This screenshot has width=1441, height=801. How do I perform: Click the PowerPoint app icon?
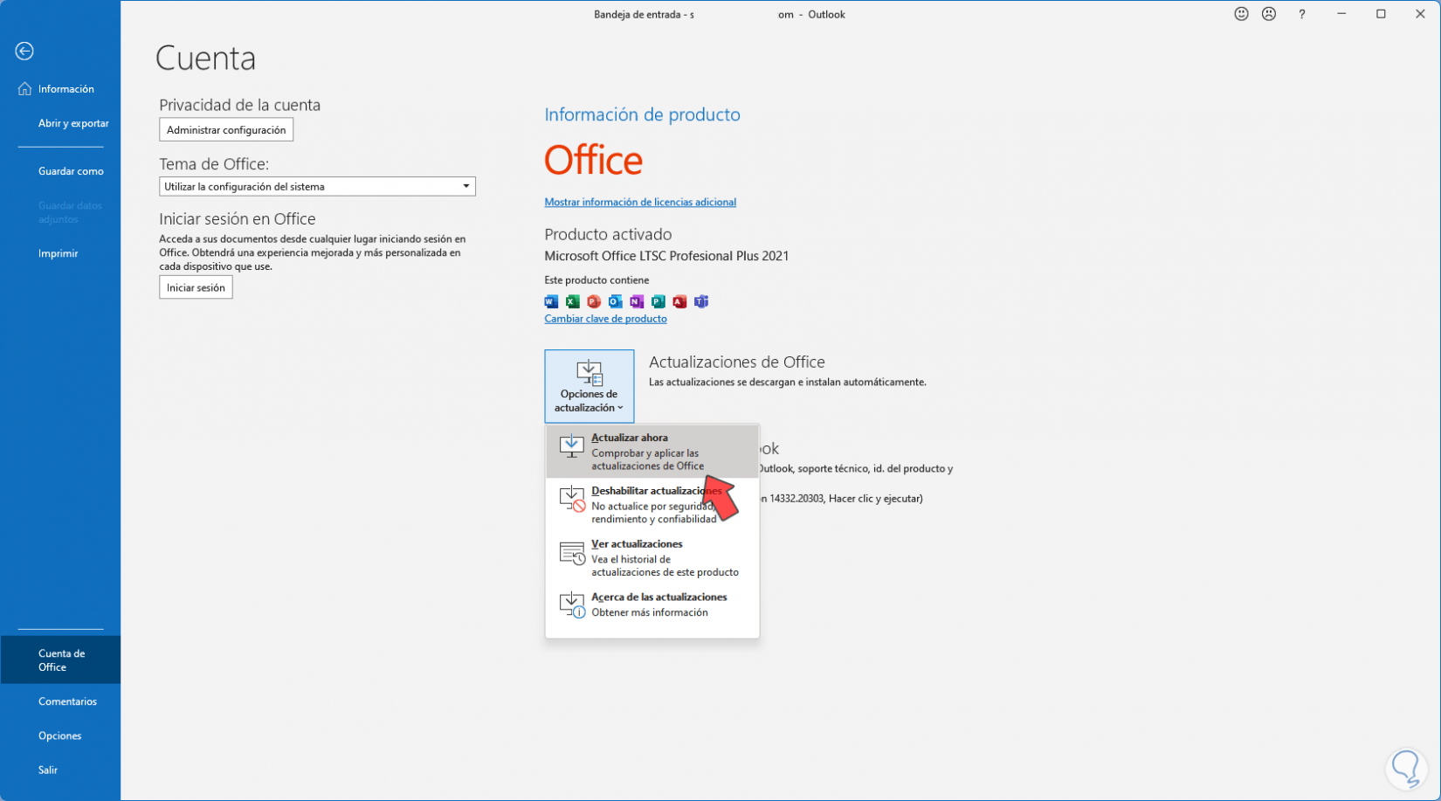(594, 301)
